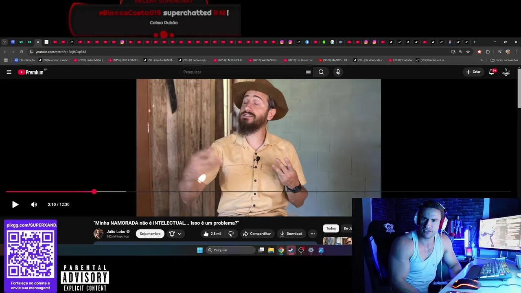The width and height of the screenshot is (521, 293).
Task: Open the "(8159) SUPER XAND..." bookmark
Action: pyautogui.click(x=124, y=60)
